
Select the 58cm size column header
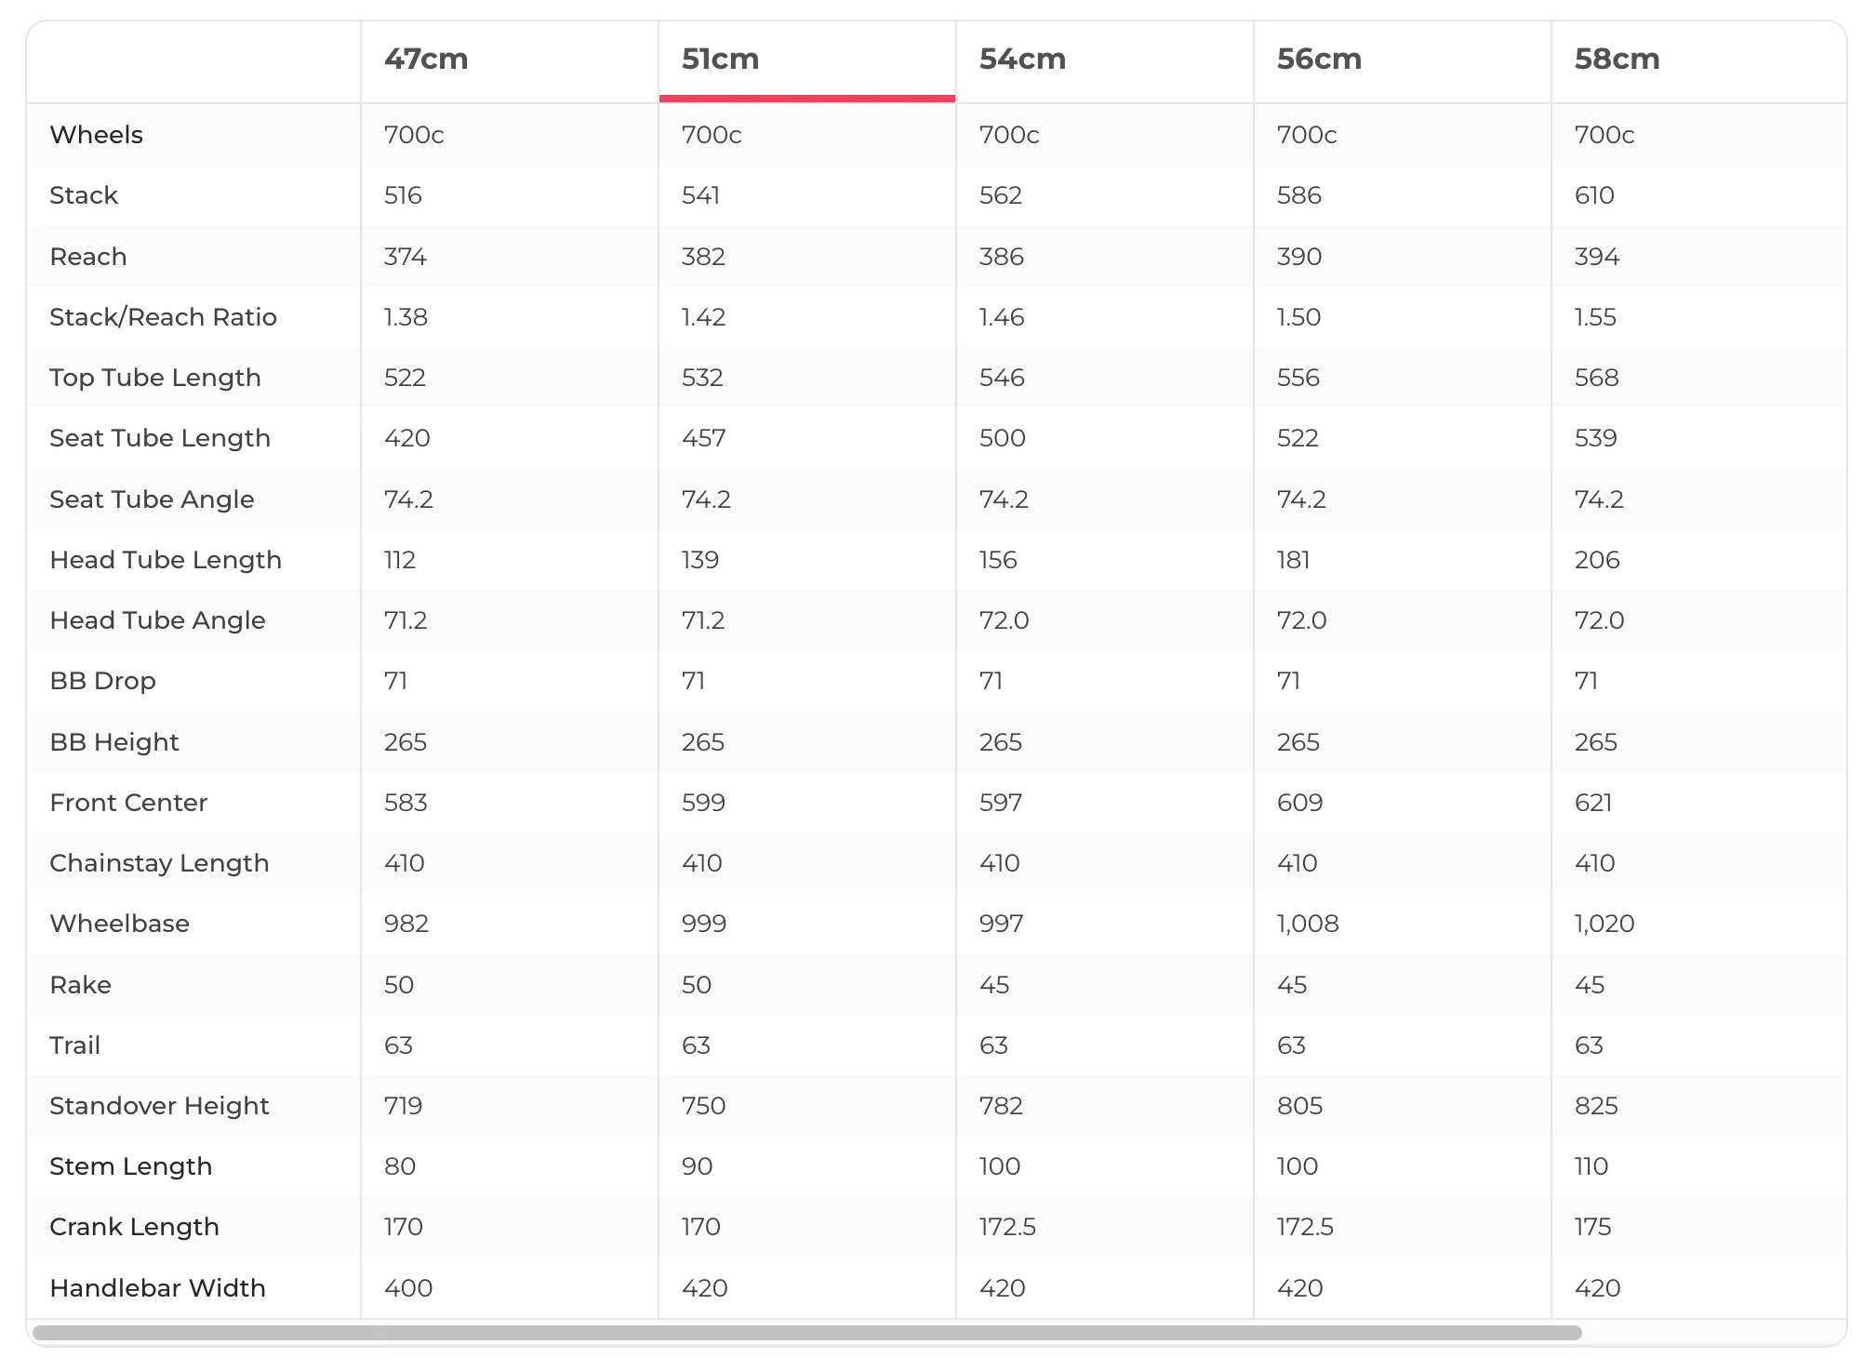pos(1617,60)
